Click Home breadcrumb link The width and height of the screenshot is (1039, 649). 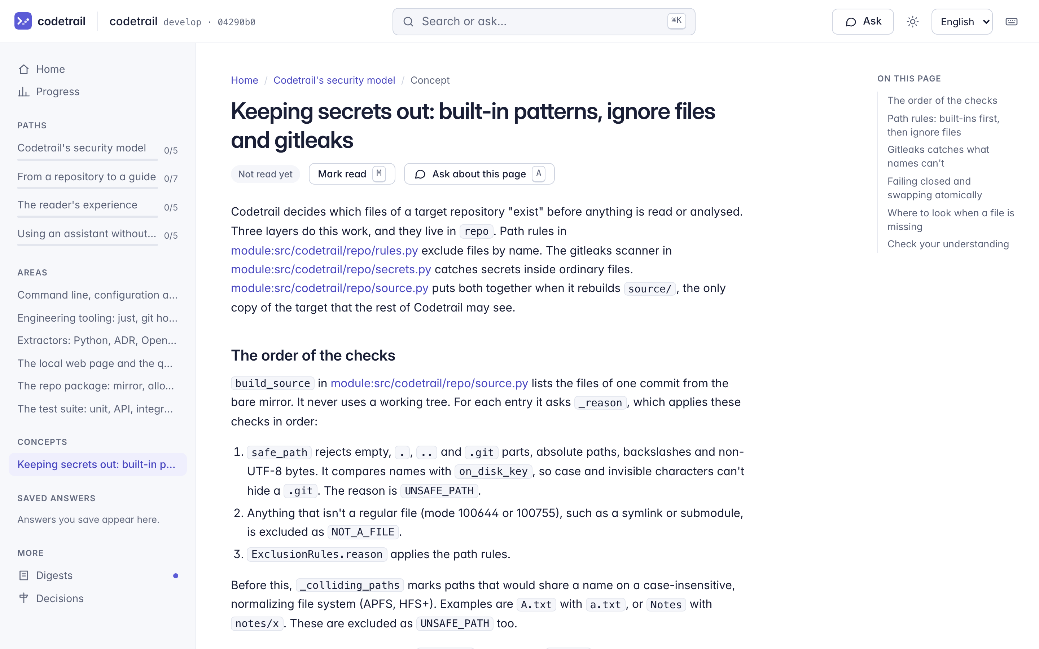[x=244, y=80]
